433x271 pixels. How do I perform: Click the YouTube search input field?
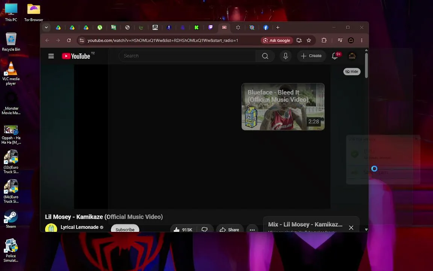point(187,56)
